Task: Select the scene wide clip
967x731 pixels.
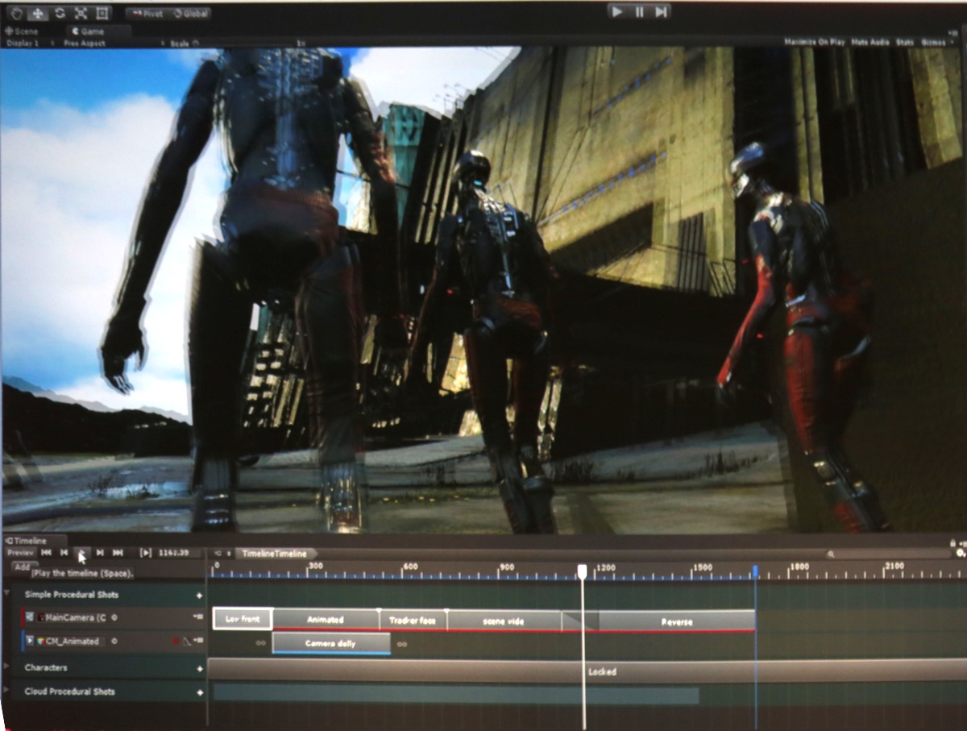Action: point(504,621)
